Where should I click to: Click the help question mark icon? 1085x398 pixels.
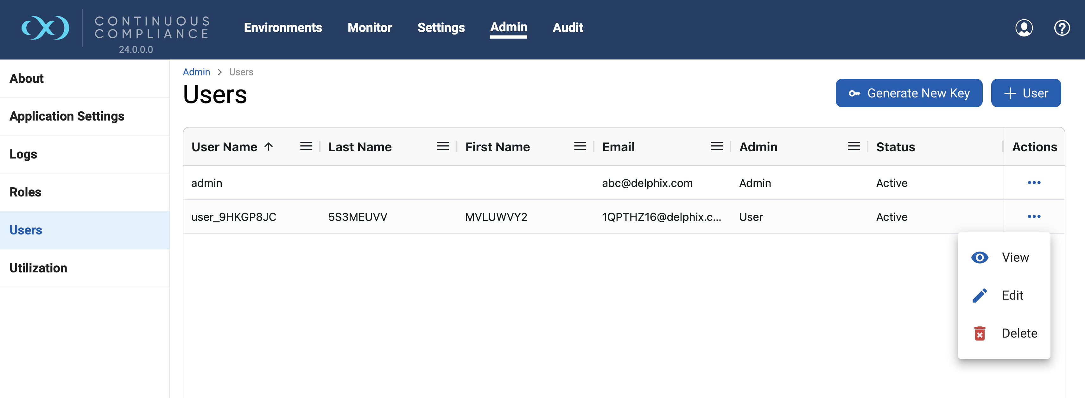[x=1062, y=28]
